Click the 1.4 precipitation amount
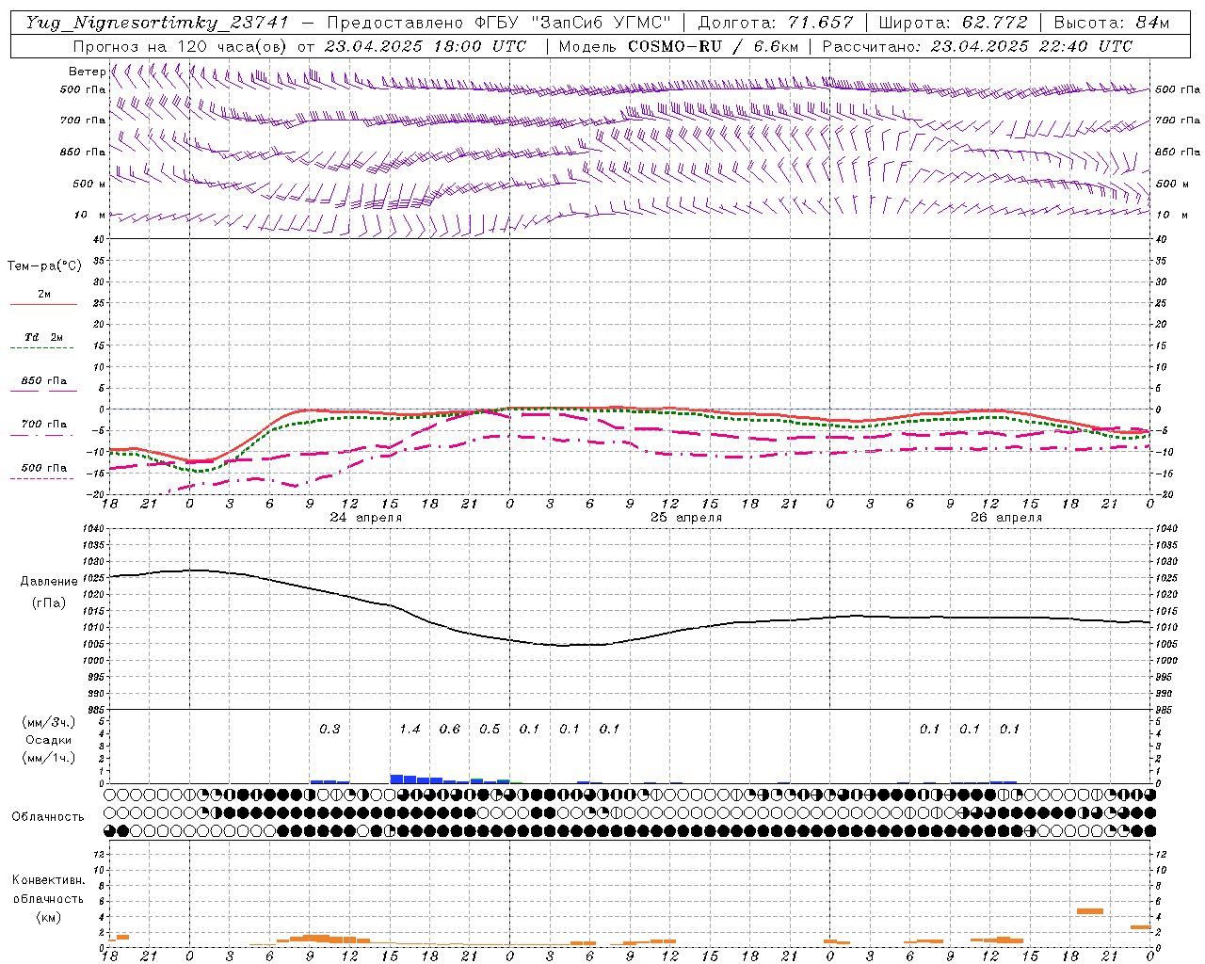1205x964 pixels. (410, 729)
